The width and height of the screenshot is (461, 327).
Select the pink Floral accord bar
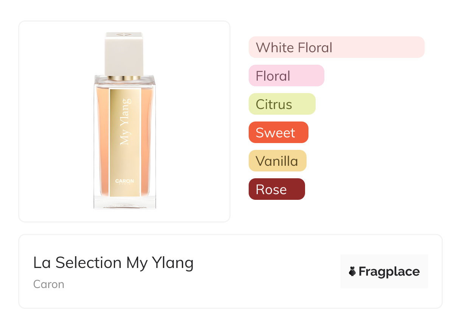click(286, 76)
